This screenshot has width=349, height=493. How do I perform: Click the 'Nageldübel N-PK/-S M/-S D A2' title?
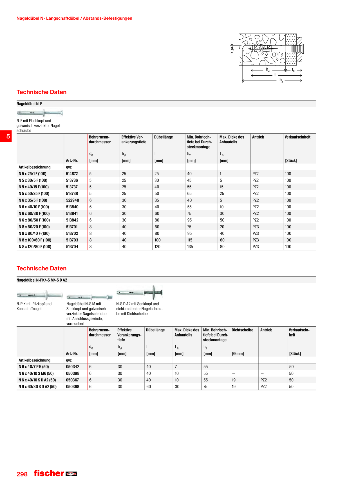coord(42,280)
